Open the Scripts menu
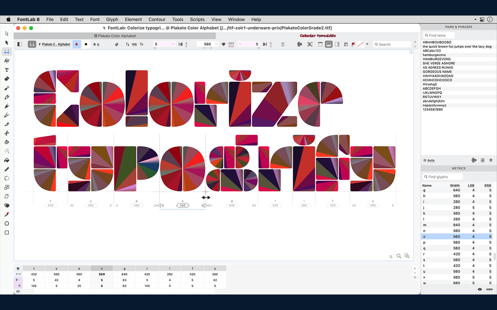 tap(197, 19)
